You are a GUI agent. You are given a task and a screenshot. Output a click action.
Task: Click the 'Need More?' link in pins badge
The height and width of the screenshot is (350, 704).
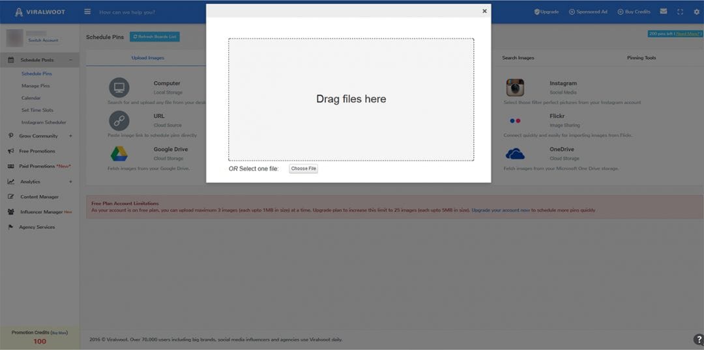(x=688, y=34)
